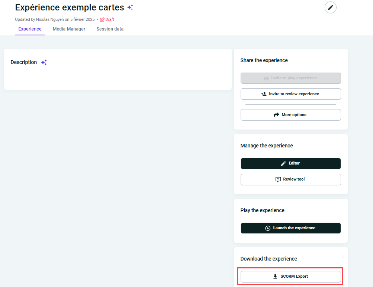Switch to the Media Manager tab
Image resolution: width=373 pixels, height=287 pixels.
[69, 29]
